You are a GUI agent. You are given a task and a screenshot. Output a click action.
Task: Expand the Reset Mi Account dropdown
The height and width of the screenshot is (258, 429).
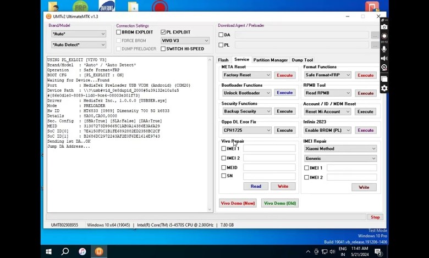pyautogui.click(x=328, y=111)
